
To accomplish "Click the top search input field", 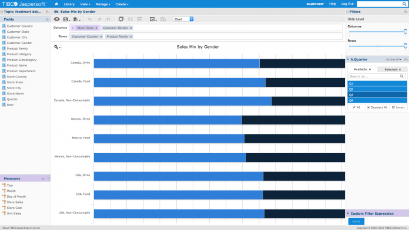I will (x=379, y=4).
